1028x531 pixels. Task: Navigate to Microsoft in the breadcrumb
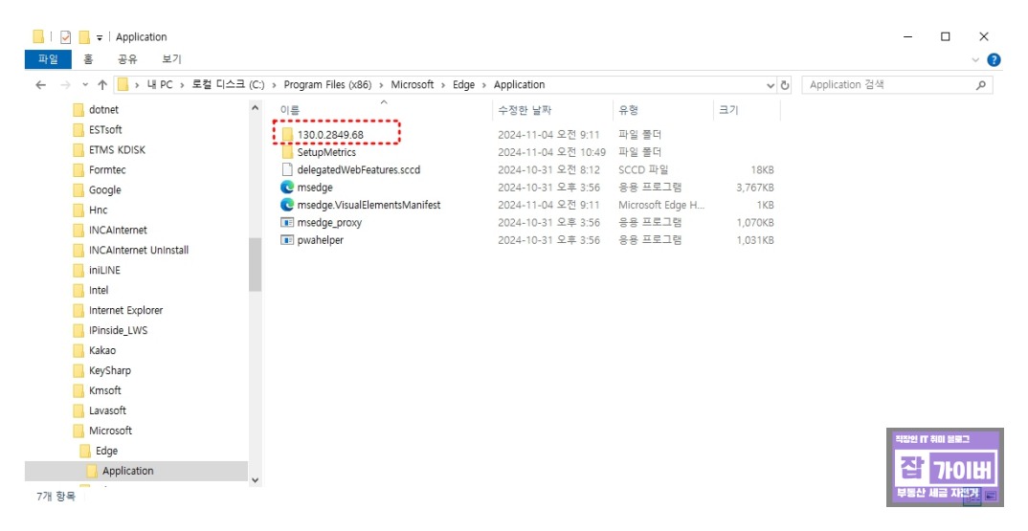click(x=413, y=84)
